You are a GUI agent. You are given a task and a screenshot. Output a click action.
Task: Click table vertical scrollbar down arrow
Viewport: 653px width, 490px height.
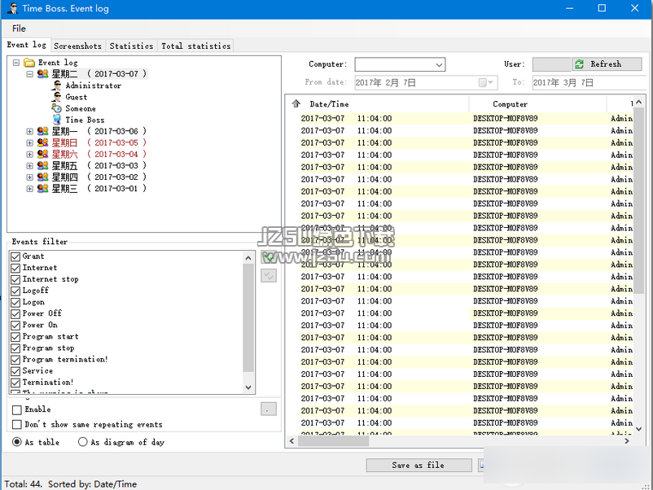639,428
